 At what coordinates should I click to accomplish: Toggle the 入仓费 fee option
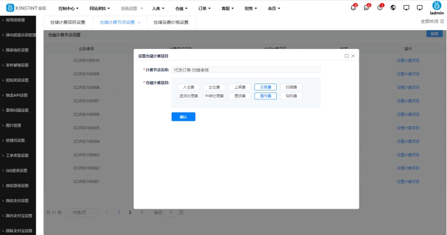click(189, 87)
